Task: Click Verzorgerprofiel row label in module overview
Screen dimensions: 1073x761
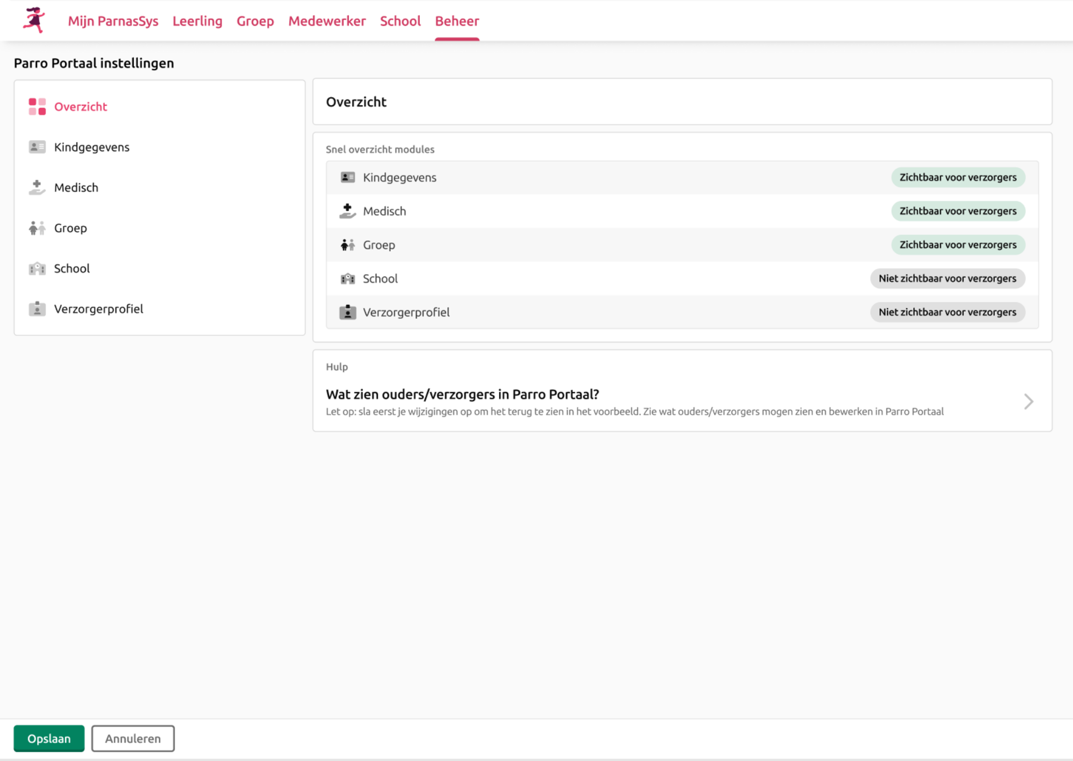Action: pyautogui.click(x=406, y=313)
